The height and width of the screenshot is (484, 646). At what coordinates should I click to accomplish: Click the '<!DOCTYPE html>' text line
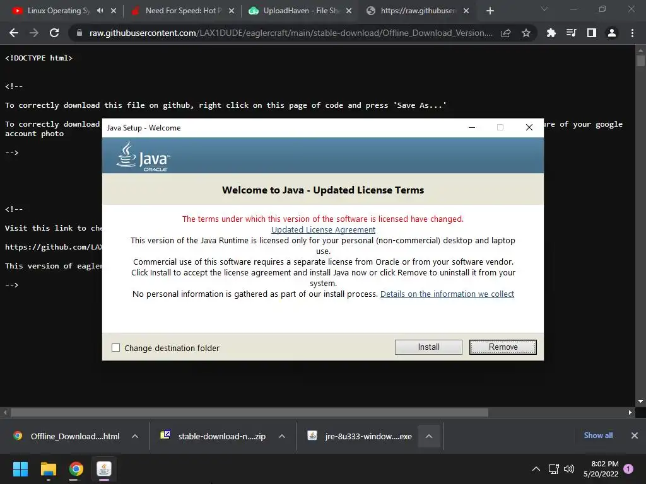(x=38, y=58)
